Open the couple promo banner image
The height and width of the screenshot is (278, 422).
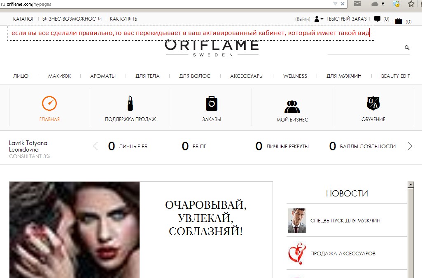tap(75, 230)
